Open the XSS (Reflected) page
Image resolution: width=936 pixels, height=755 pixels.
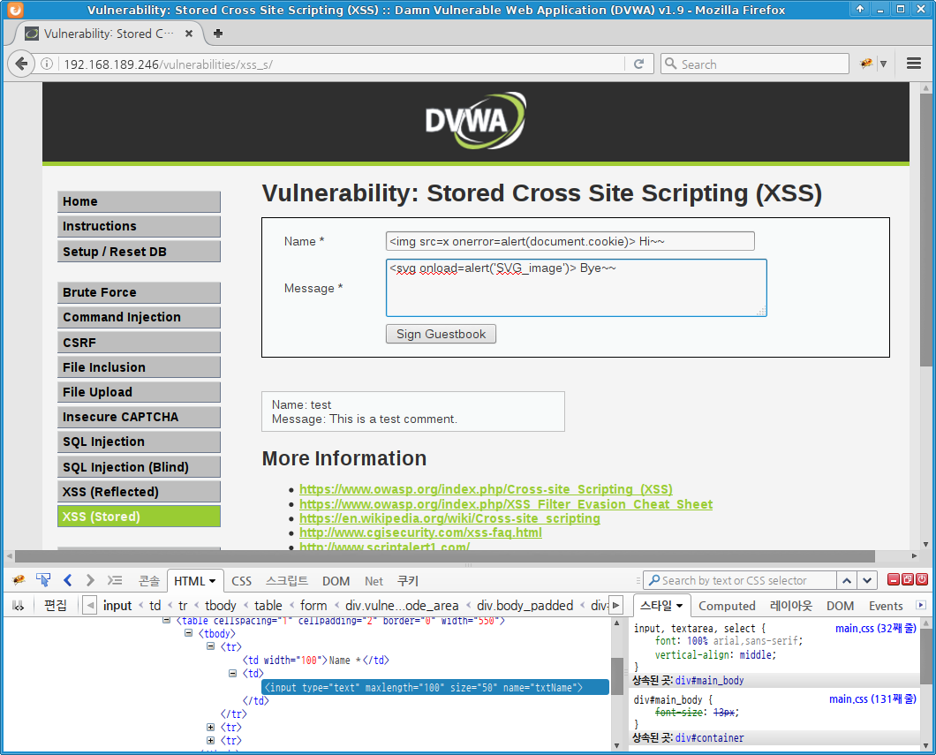tap(140, 492)
